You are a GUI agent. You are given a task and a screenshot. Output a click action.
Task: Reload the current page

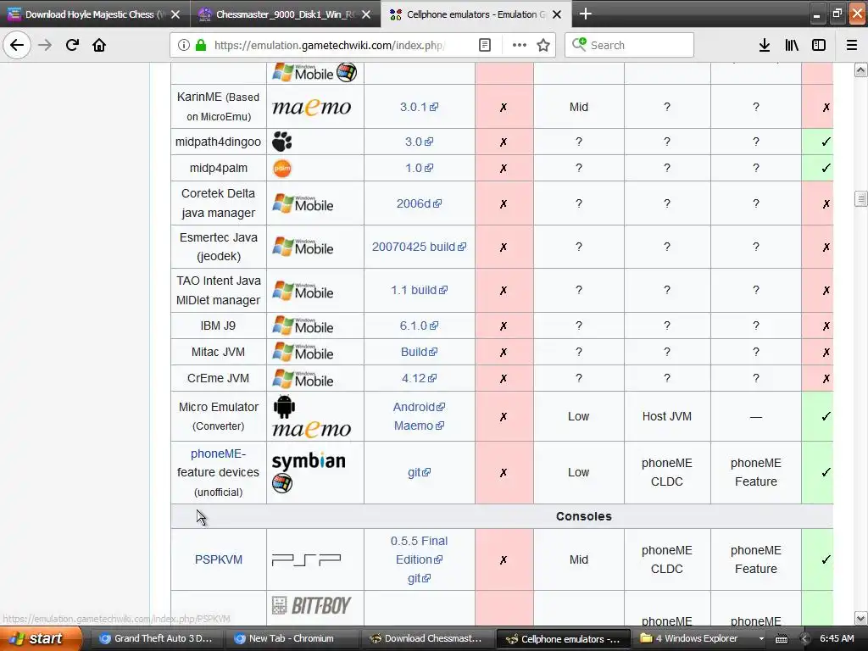(72, 45)
